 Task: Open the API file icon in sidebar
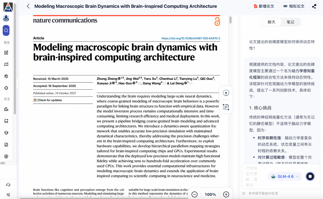(x=6, y=145)
